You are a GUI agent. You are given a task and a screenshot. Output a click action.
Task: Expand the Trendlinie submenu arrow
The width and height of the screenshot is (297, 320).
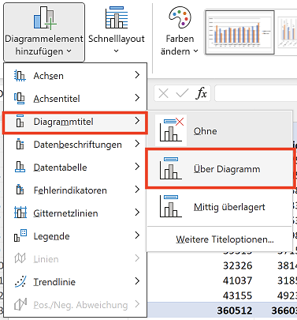(x=137, y=281)
